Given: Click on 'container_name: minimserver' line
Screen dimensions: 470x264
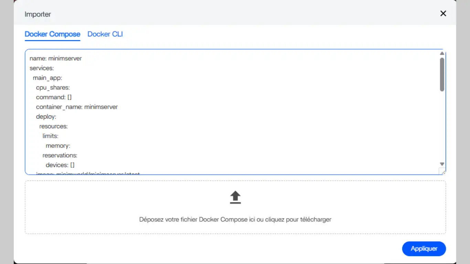Looking at the screenshot, I should [77, 107].
